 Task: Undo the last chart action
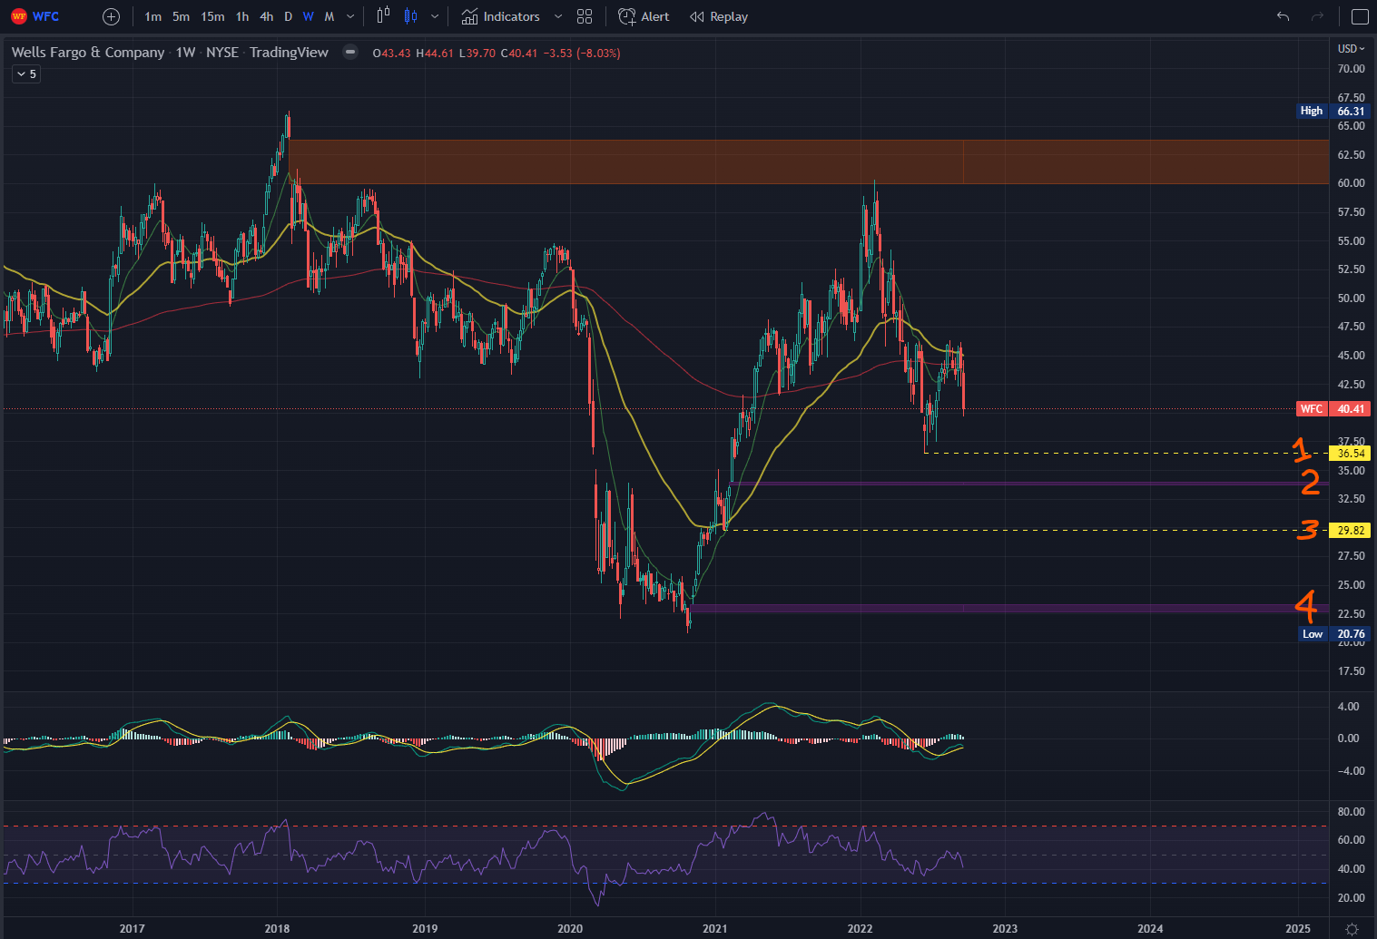(x=1283, y=16)
